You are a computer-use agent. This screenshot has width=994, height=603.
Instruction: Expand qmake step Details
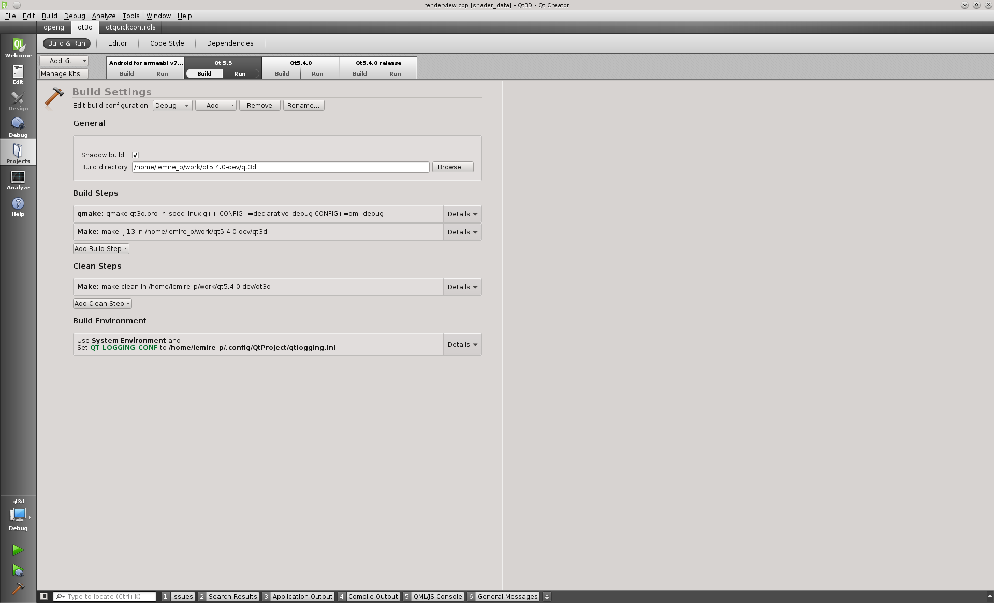coord(462,214)
